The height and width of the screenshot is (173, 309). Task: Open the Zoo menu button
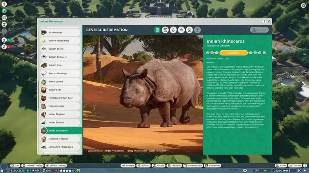[15, 166]
